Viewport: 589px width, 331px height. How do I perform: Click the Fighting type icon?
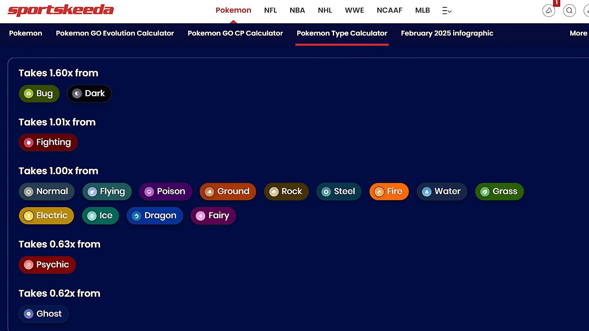tap(29, 143)
